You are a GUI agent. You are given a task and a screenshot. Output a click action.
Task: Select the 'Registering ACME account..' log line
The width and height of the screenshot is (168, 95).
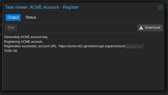[24, 42]
